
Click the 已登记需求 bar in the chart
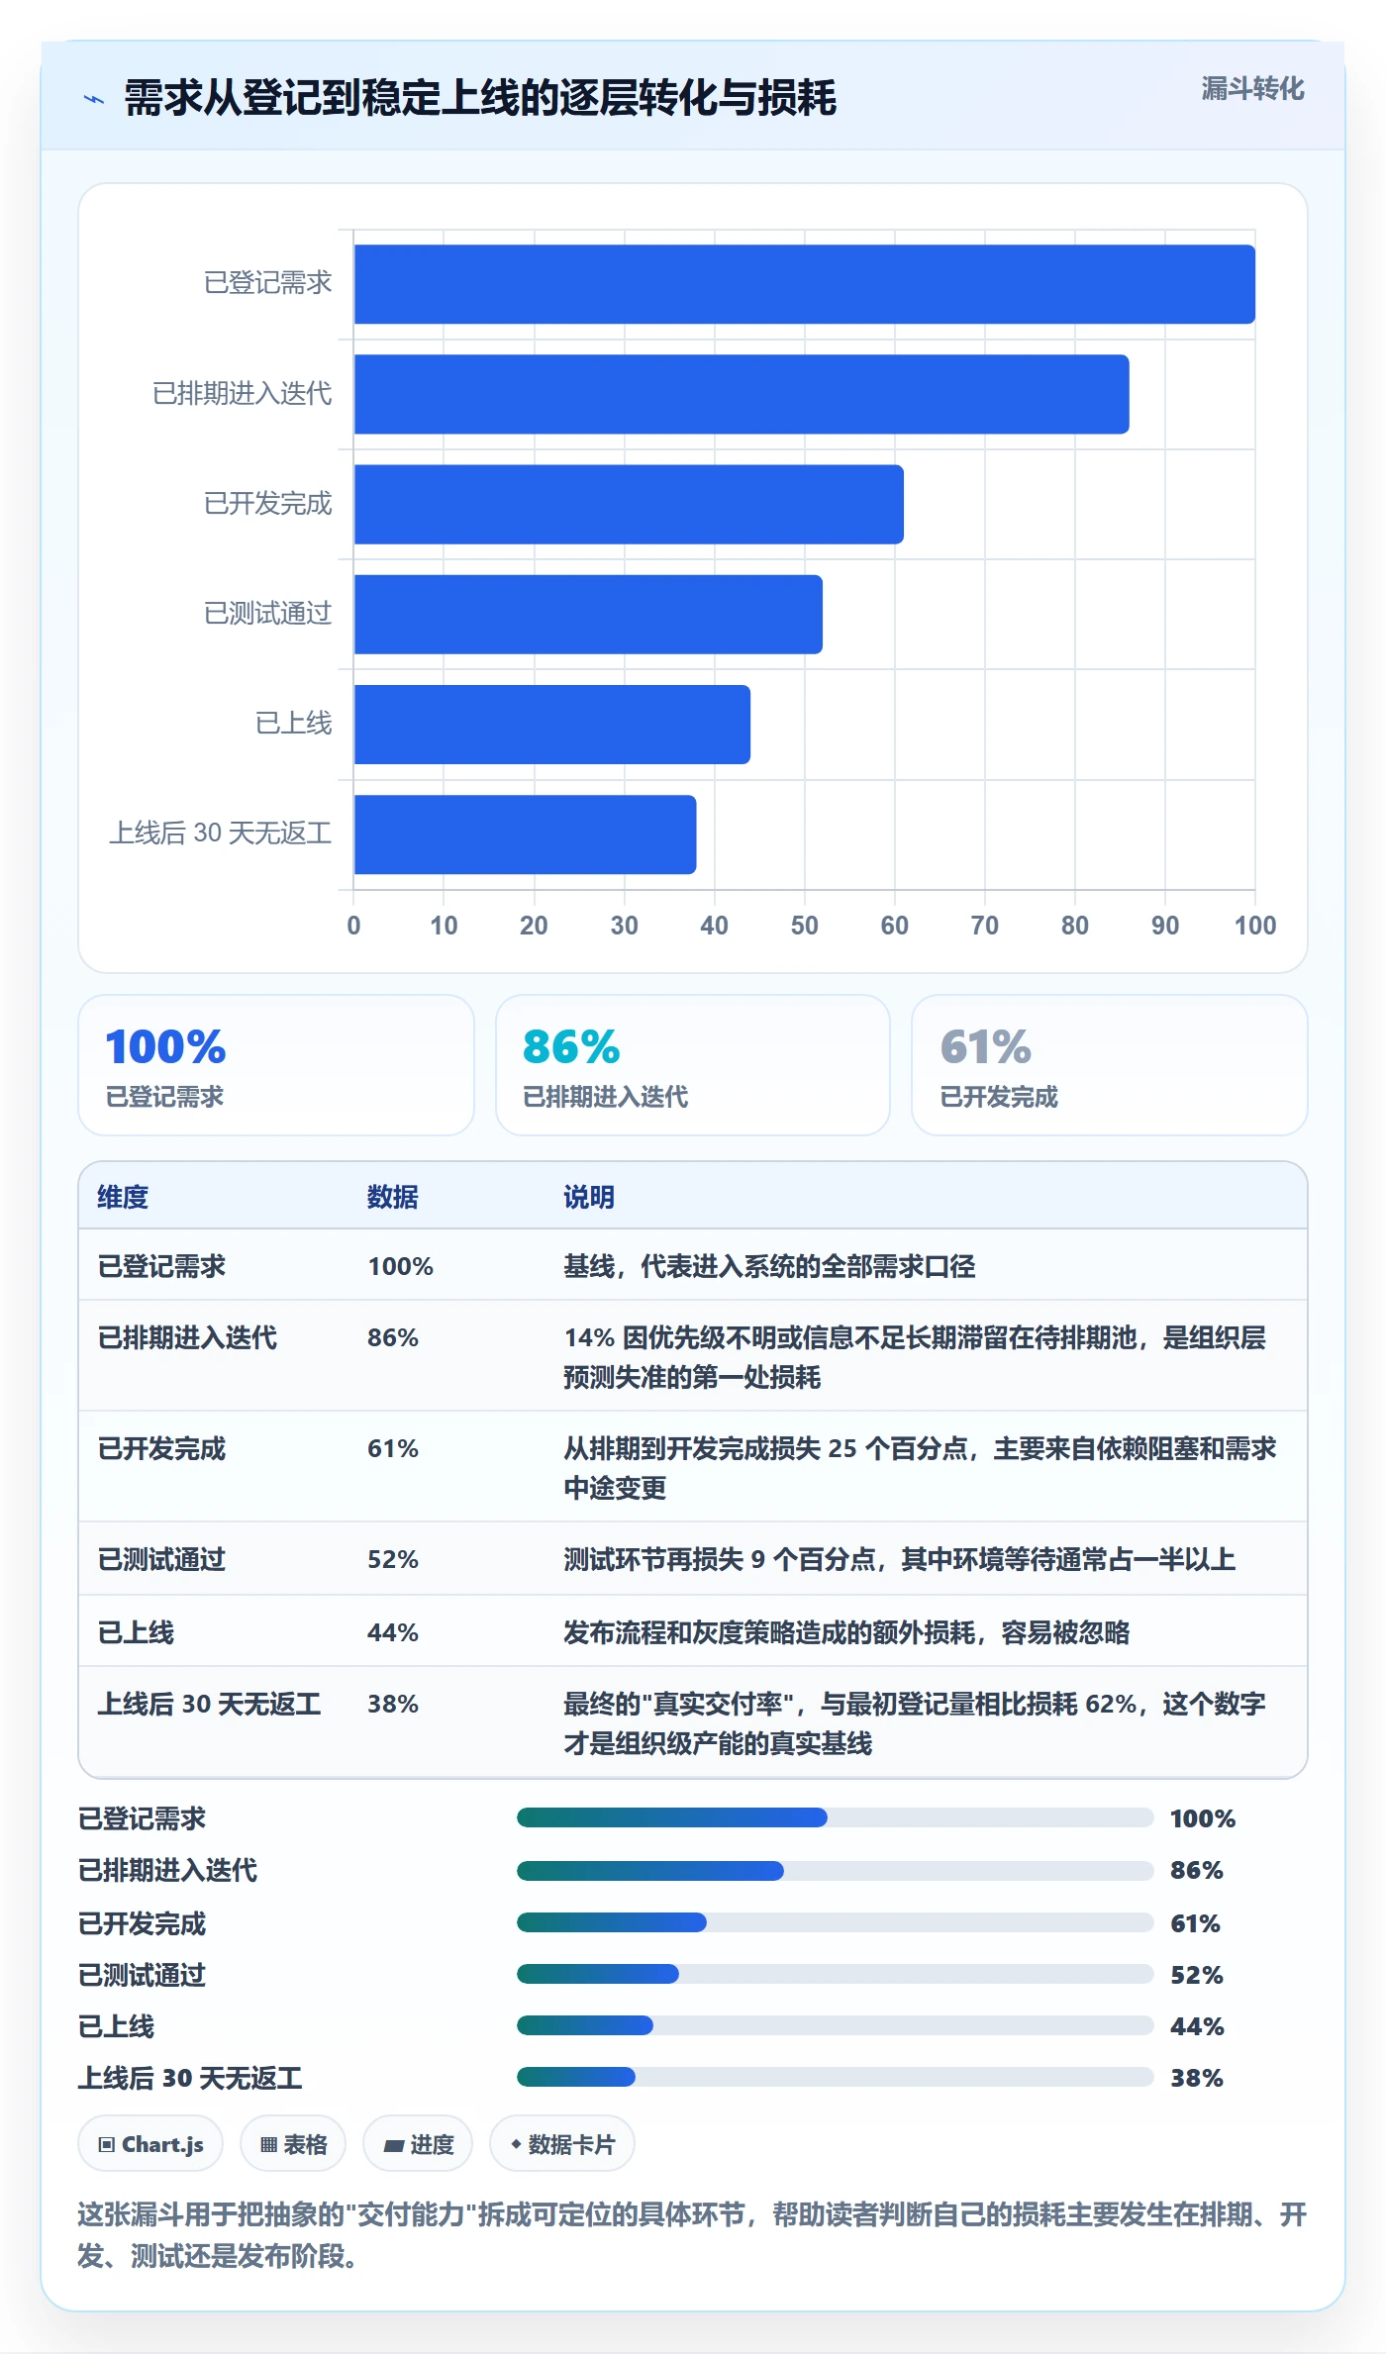tap(805, 284)
